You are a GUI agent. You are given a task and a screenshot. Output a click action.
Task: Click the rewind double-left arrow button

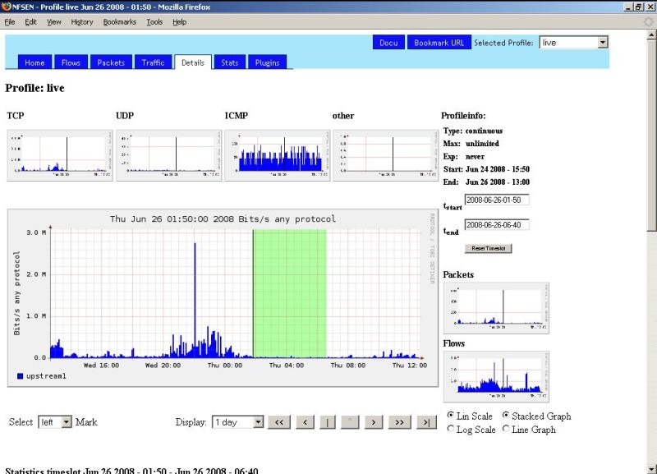tap(279, 422)
